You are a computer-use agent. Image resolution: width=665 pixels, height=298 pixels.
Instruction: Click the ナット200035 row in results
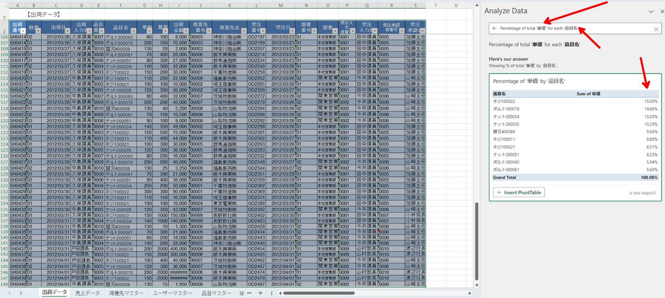[575, 124]
